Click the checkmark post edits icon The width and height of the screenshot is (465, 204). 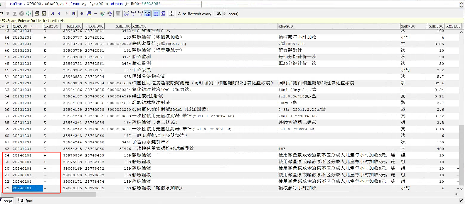[x=102, y=14]
